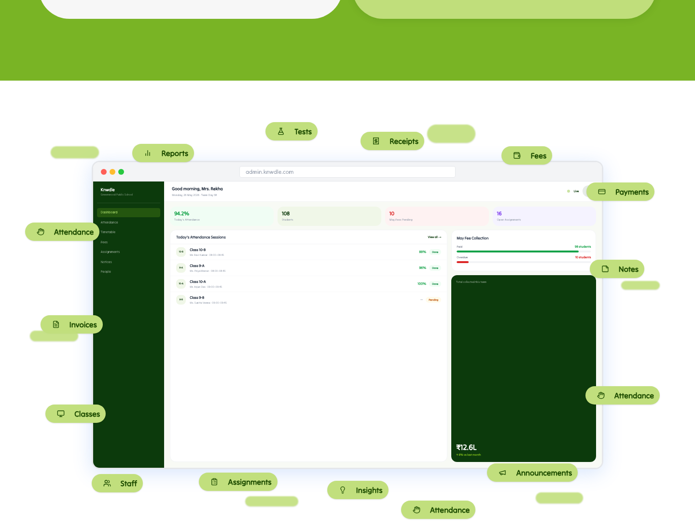Click the 88% attendance value

pos(422,252)
